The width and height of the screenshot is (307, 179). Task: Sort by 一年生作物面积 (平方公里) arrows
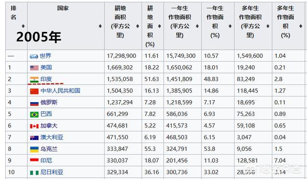(197, 26)
